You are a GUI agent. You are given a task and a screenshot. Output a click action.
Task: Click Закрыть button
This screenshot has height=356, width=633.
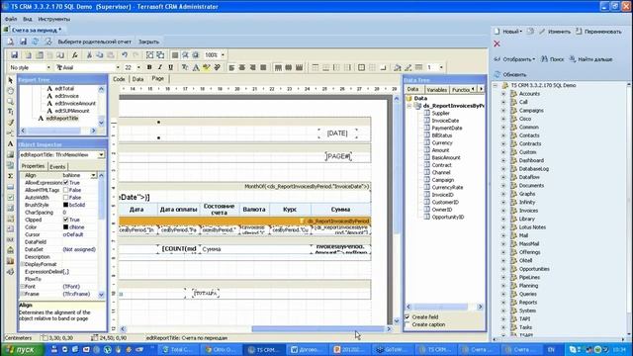pos(149,42)
